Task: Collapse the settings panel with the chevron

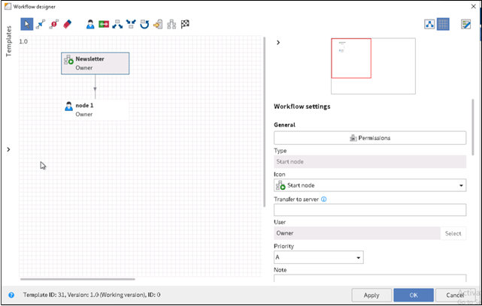Action: (278, 43)
